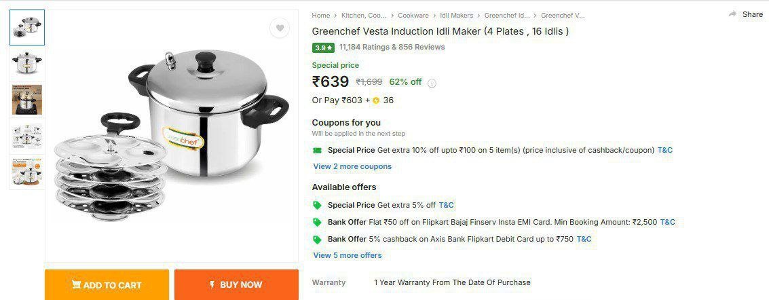Click green tag icon beside Axis Bank offer
The height and width of the screenshot is (300, 769).
[x=317, y=239]
